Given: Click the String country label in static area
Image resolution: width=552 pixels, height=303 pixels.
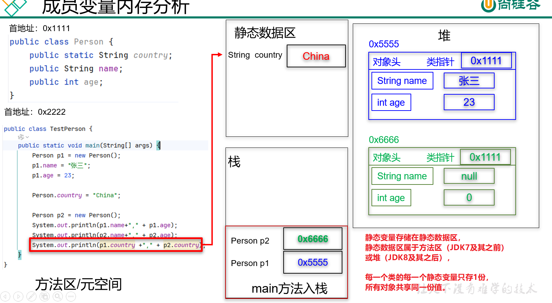Looking at the screenshot, I should pyautogui.click(x=255, y=55).
